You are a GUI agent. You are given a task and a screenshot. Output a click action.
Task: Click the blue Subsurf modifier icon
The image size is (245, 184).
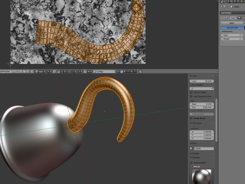click(x=227, y=18)
